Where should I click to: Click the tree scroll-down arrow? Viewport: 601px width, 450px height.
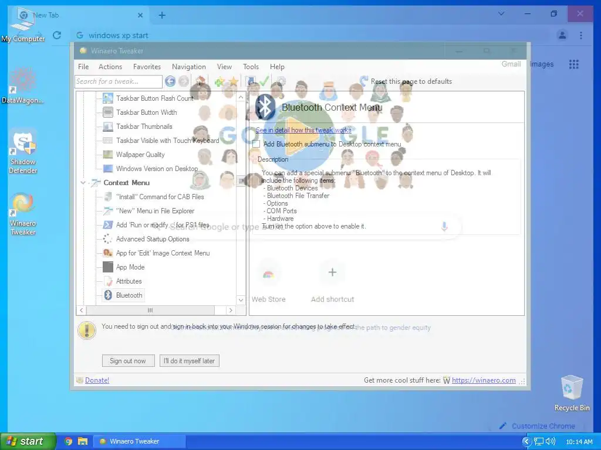pos(241,300)
